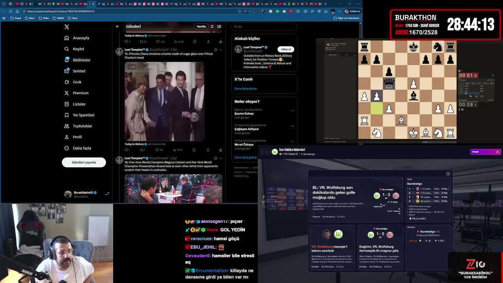This screenshot has width=503, height=283.
Task: Close the news popup in the game
Action: (x=448, y=174)
